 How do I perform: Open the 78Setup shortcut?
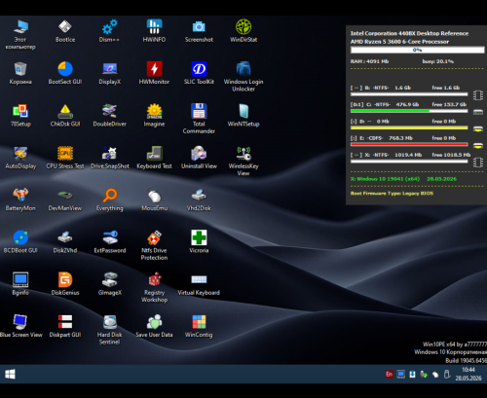[20, 116]
